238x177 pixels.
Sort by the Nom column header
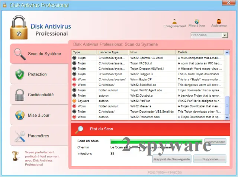tap(152, 52)
